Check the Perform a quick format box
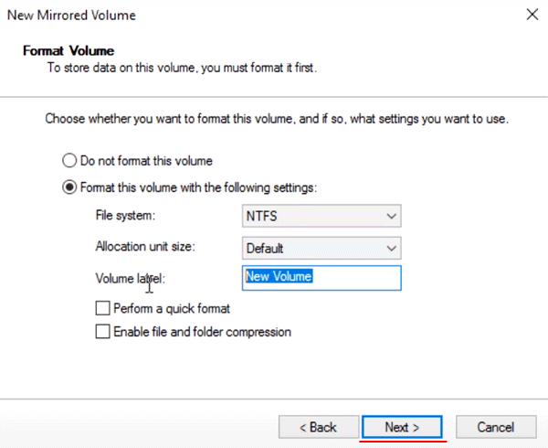This screenshot has width=548, height=448. (x=102, y=308)
